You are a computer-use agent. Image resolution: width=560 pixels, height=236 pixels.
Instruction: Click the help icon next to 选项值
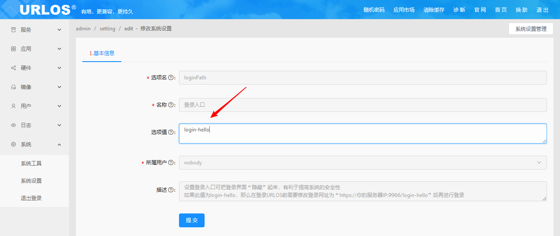coord(171,132)
